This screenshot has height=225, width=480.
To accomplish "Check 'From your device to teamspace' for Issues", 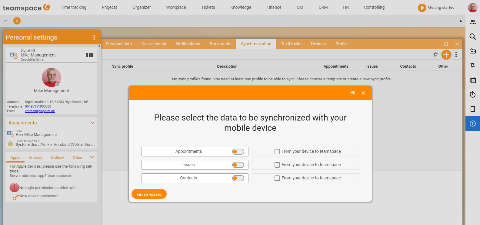I will (x=277, y=165).
